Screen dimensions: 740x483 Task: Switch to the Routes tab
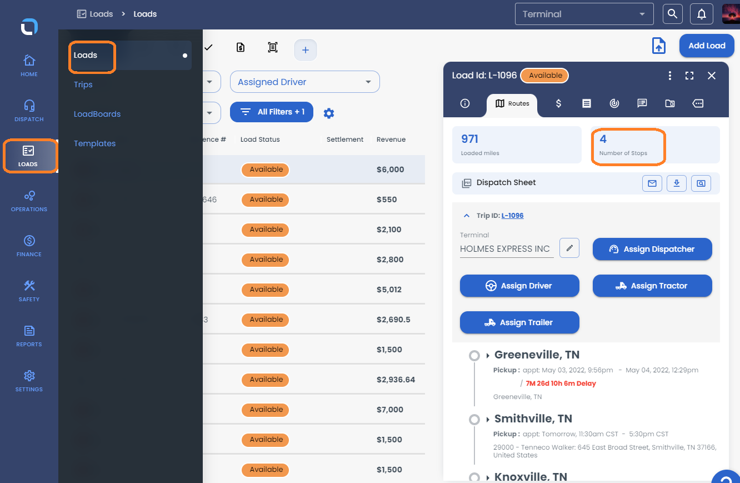point(512,104)
